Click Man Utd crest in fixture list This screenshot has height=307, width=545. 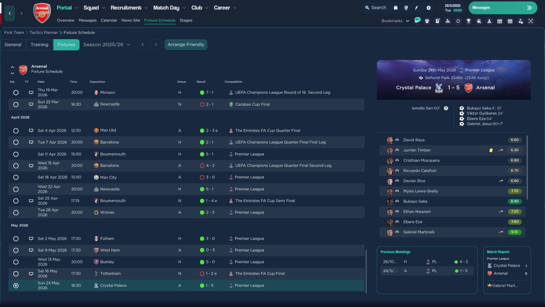96,130
